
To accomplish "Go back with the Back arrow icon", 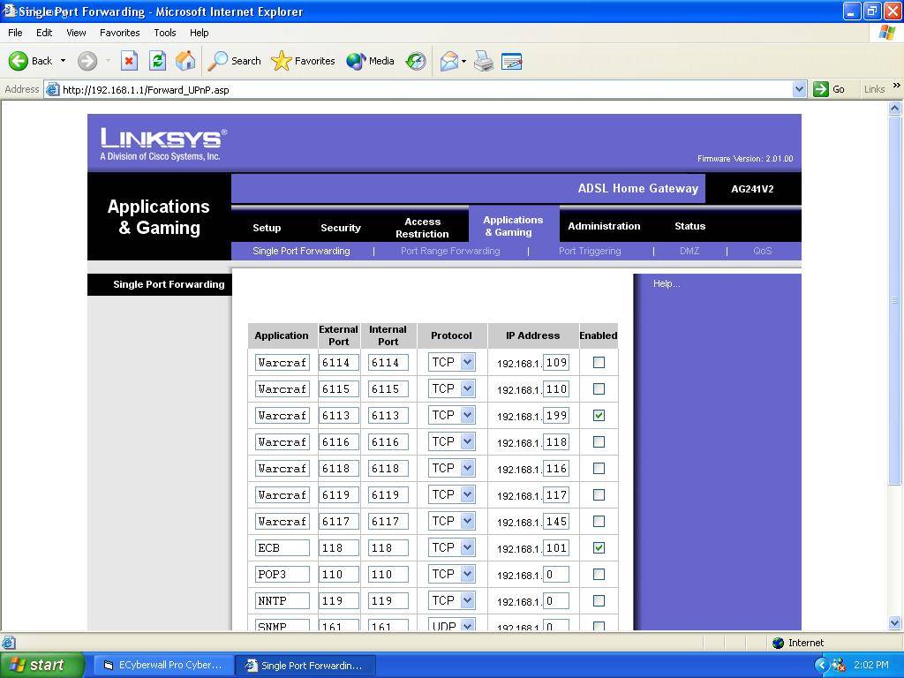I will [18, 61].
